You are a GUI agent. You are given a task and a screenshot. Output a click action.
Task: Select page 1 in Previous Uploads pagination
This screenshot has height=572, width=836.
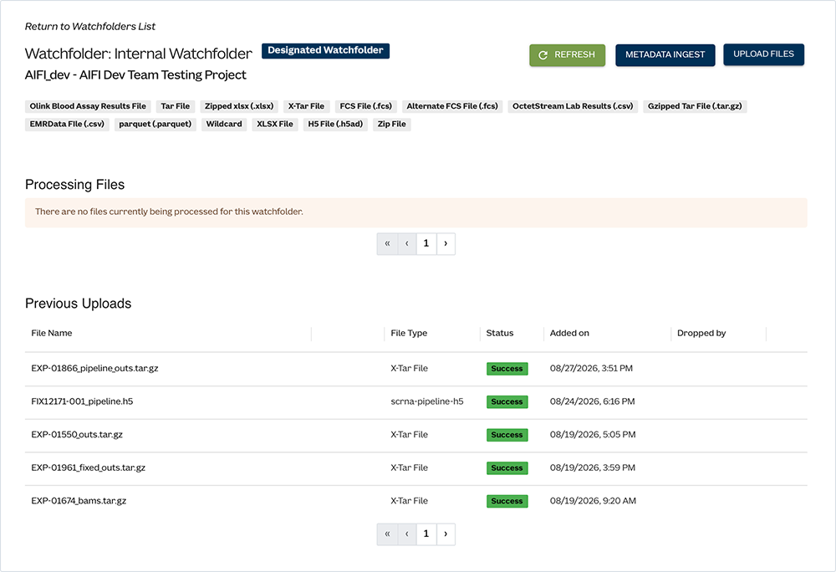pos(426,534)
